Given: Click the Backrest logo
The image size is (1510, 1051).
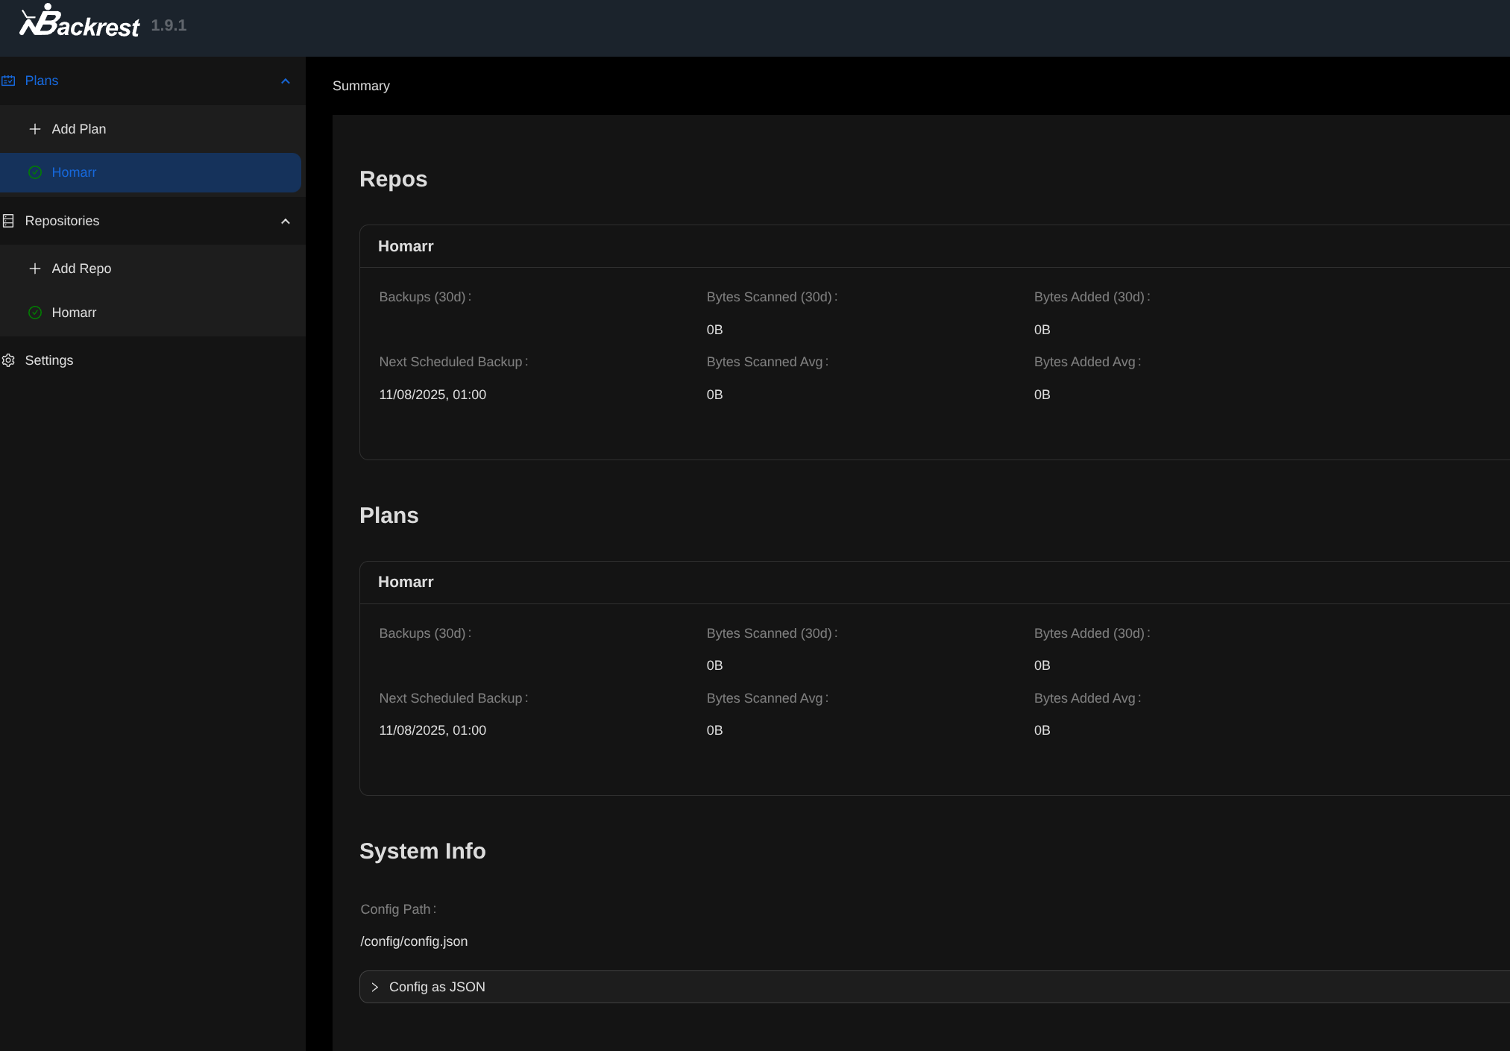Looking at the screenshot, I should [x=80, y=22].
